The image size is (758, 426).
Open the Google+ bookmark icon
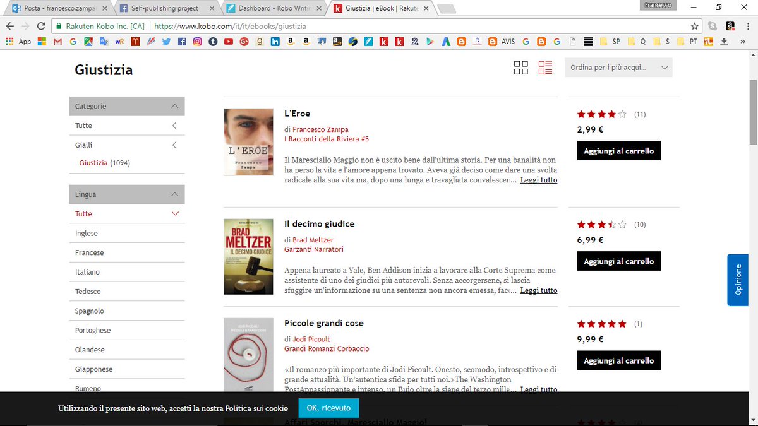click(x=244, y=42)
